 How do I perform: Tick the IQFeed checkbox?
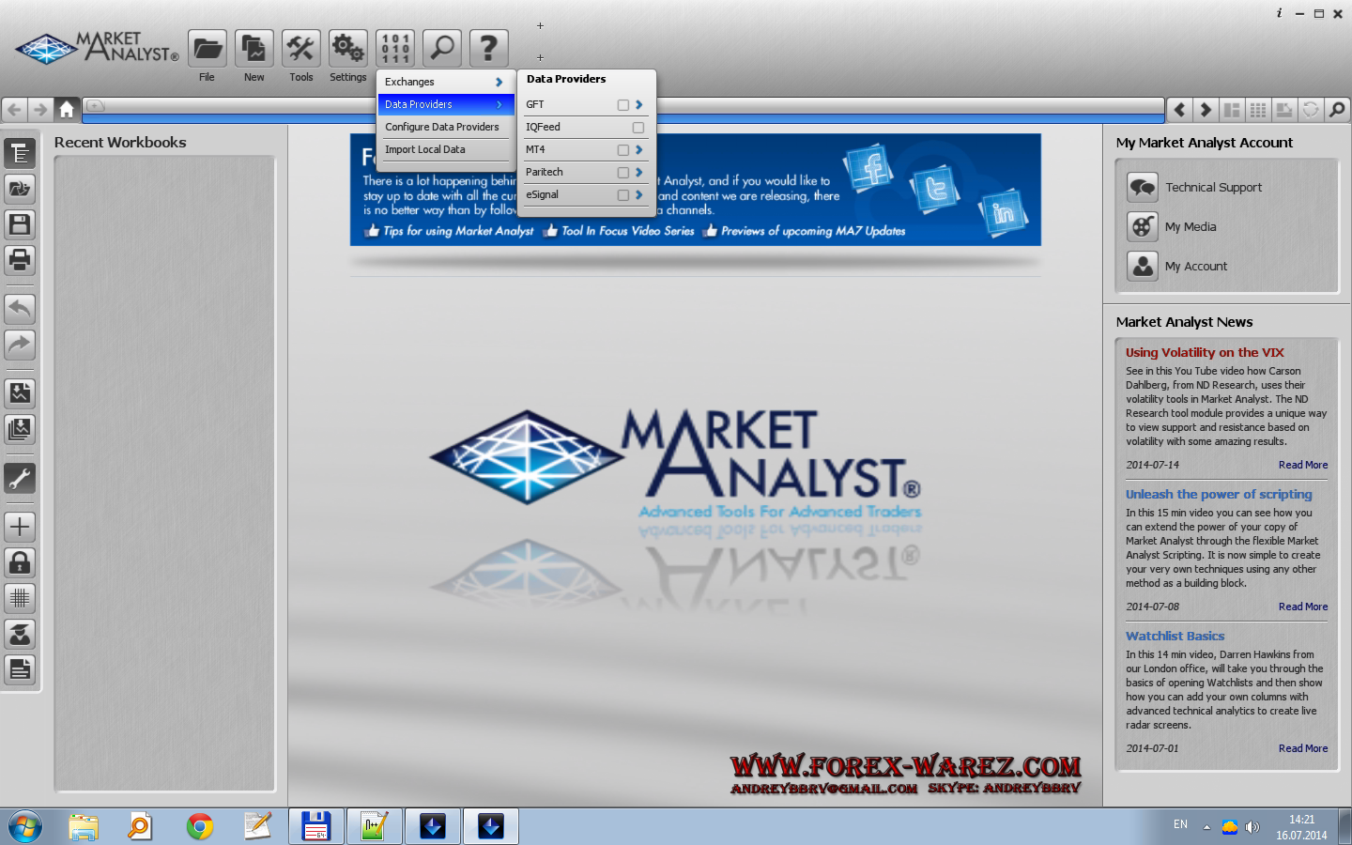pyautogui.click(x=638, y=128)
